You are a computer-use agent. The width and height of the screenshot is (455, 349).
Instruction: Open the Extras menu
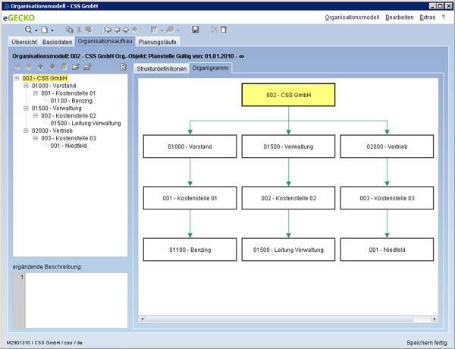[x=428, y=16]
